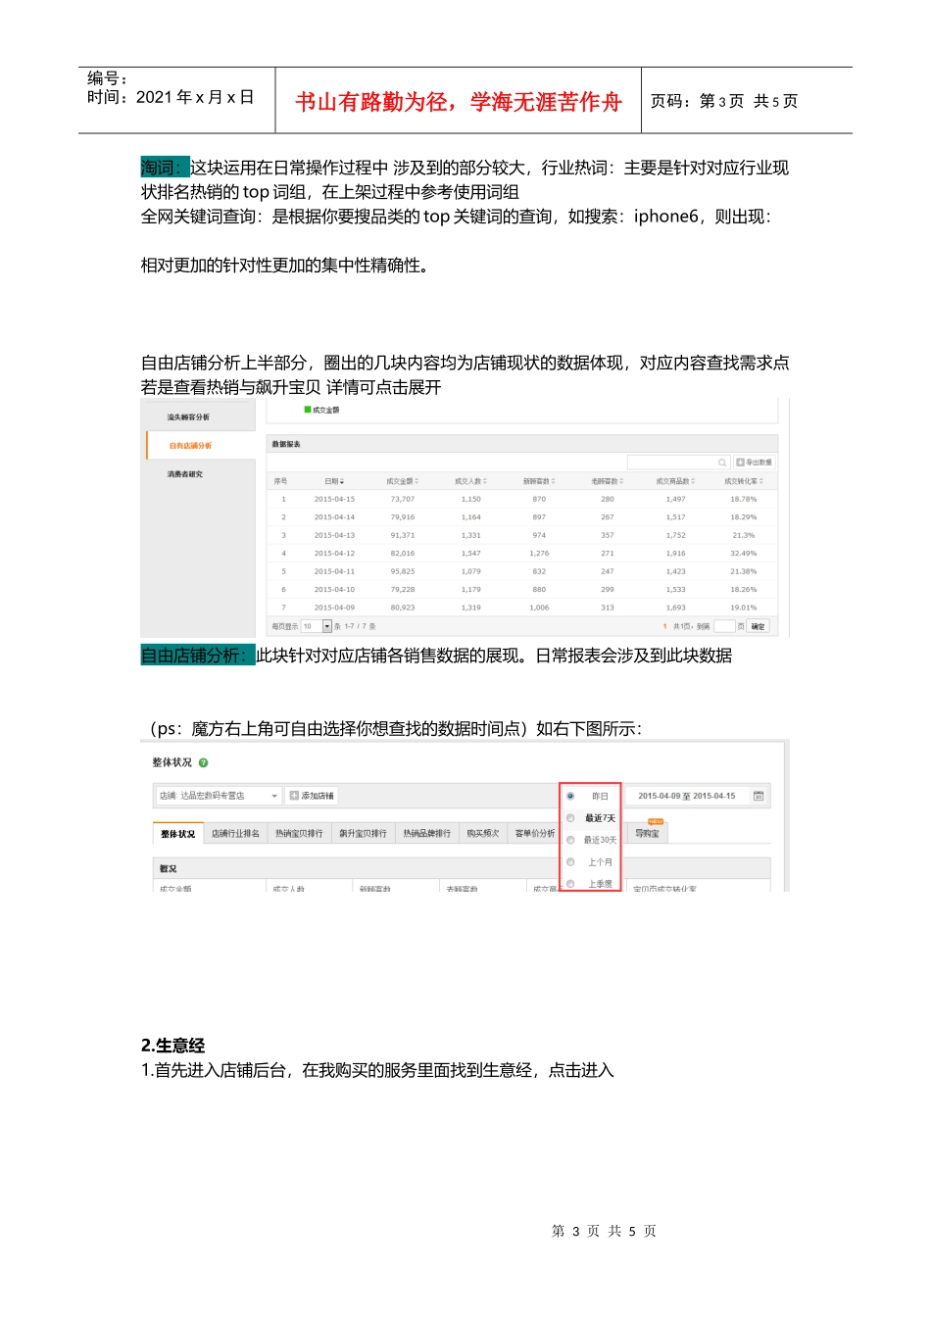
Task: Click the 32.49% conversion rate cell
Action: [x=743, y=554]
